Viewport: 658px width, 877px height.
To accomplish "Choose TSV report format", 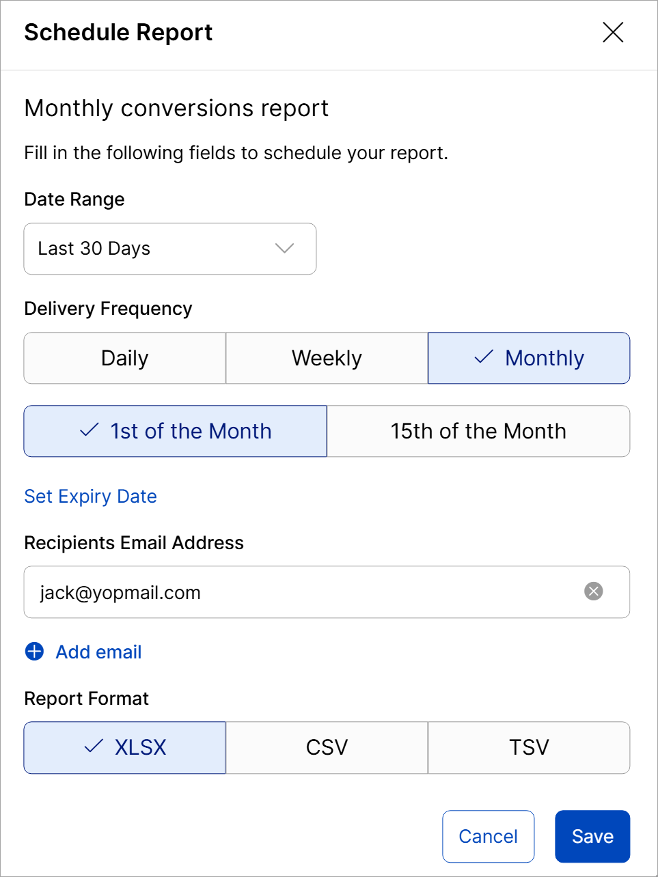I will click(x=529, y=747).
